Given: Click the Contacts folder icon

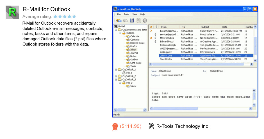Looking at the screenshot, I should pos(128,39).
